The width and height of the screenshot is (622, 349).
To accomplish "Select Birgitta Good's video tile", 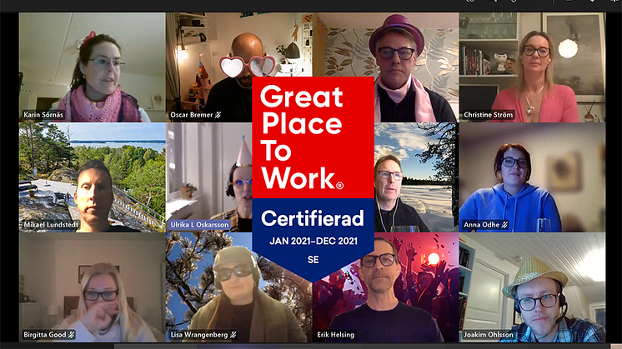I will click(x=92, y=287).
